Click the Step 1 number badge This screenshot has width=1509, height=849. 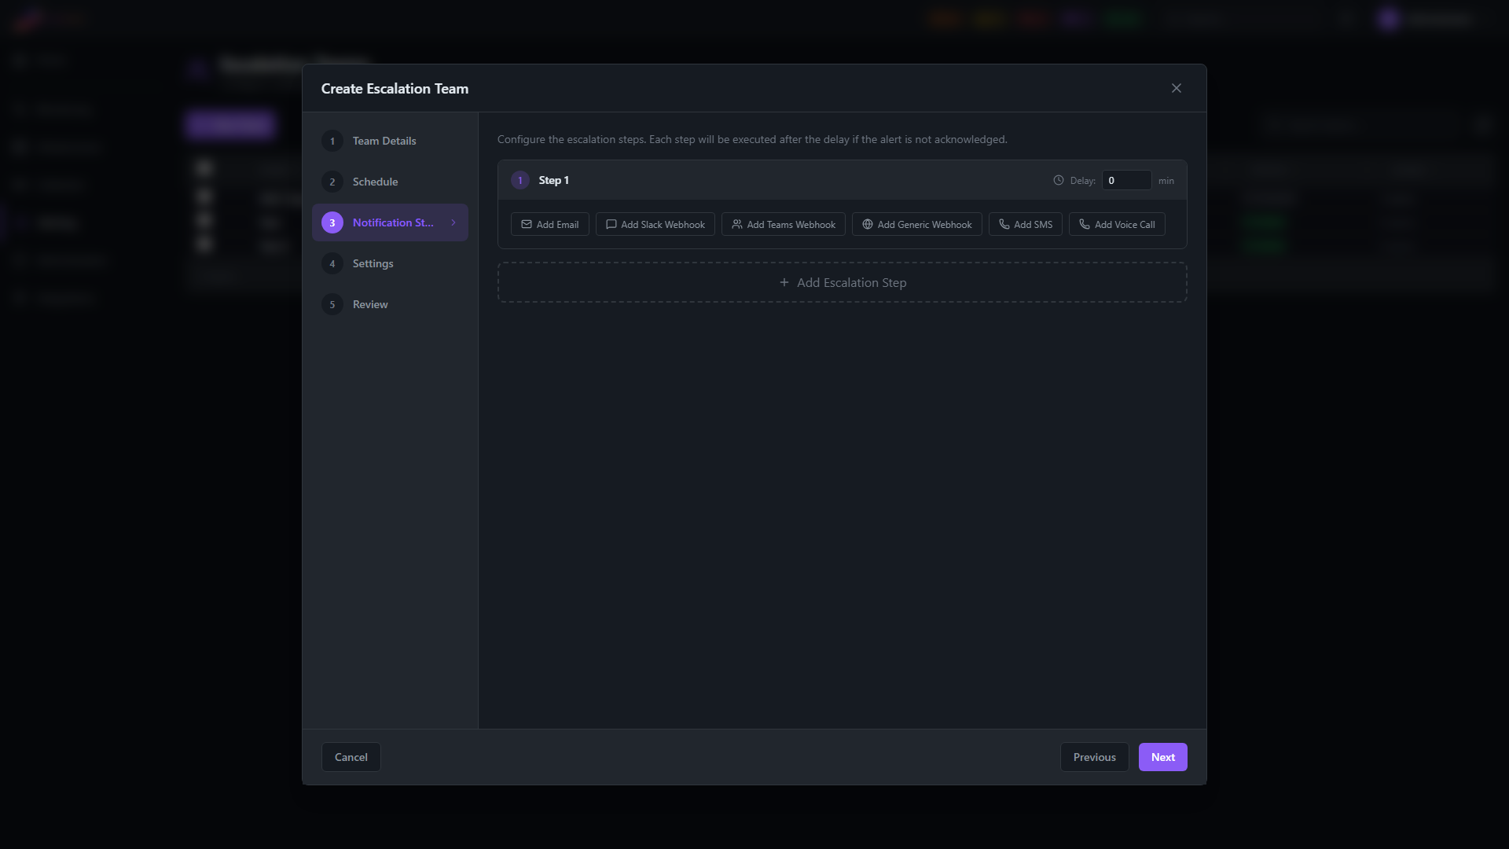[x=520, y=180]
